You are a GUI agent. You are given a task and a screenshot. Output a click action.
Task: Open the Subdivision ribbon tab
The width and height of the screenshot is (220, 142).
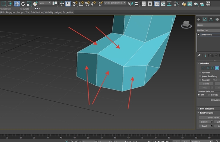click(x=37, y=12)
